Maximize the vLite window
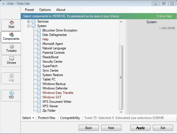The height and width of the screenshot is (134, 177). pos(164,4)
